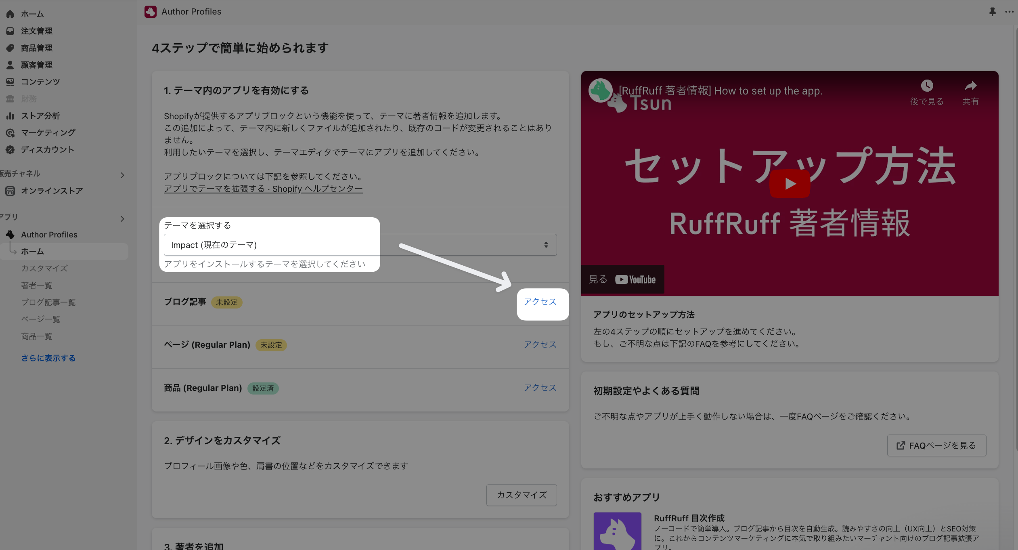The height and width of the screenshot is (550, 1018).
Task: Click the 顧客管理 person icon
Action: coord(10,65)
